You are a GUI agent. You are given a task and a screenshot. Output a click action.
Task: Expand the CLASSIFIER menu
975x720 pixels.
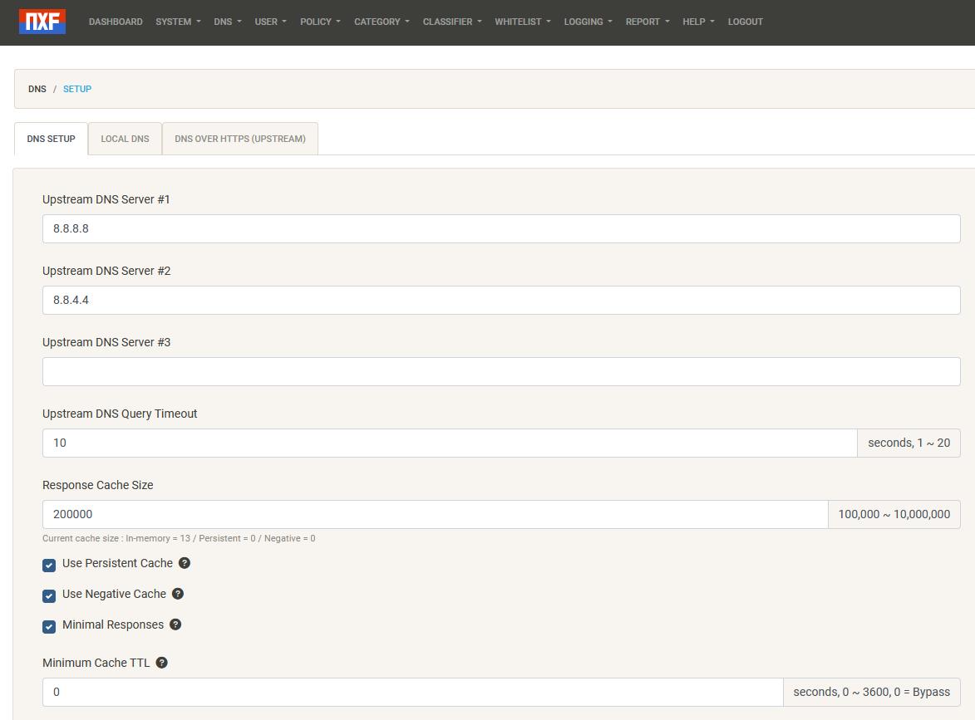451,22
